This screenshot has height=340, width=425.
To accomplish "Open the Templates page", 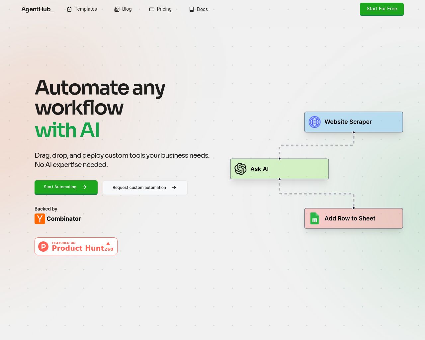I will [x=86, y=9].
